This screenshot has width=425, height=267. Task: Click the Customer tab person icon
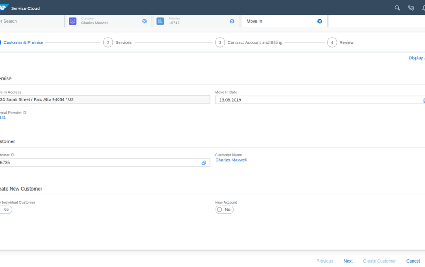click(72, 21)
